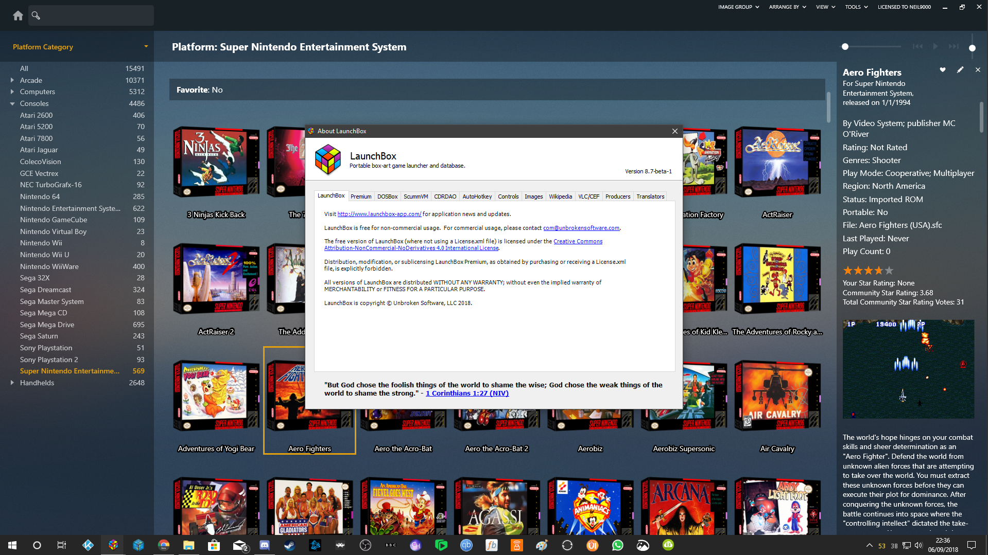Viewport: 988px width, 555px height.
Task: Switch to the Translators tab
Action: tap(650, 196)
